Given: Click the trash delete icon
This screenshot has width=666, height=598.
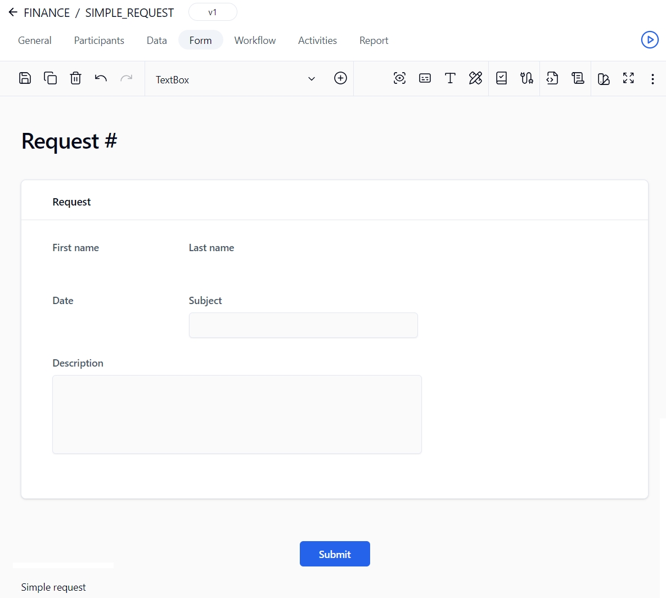Looking at the screenshot, I should pyautogui.click(x=75, y=78).
